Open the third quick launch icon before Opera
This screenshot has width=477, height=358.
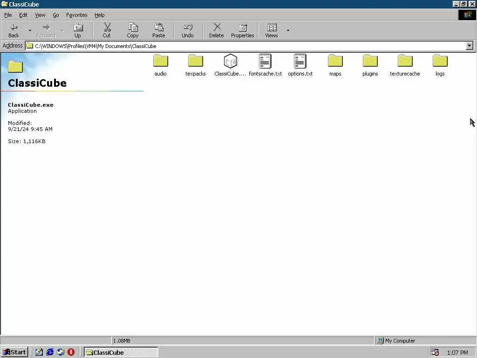coord(61,352)
